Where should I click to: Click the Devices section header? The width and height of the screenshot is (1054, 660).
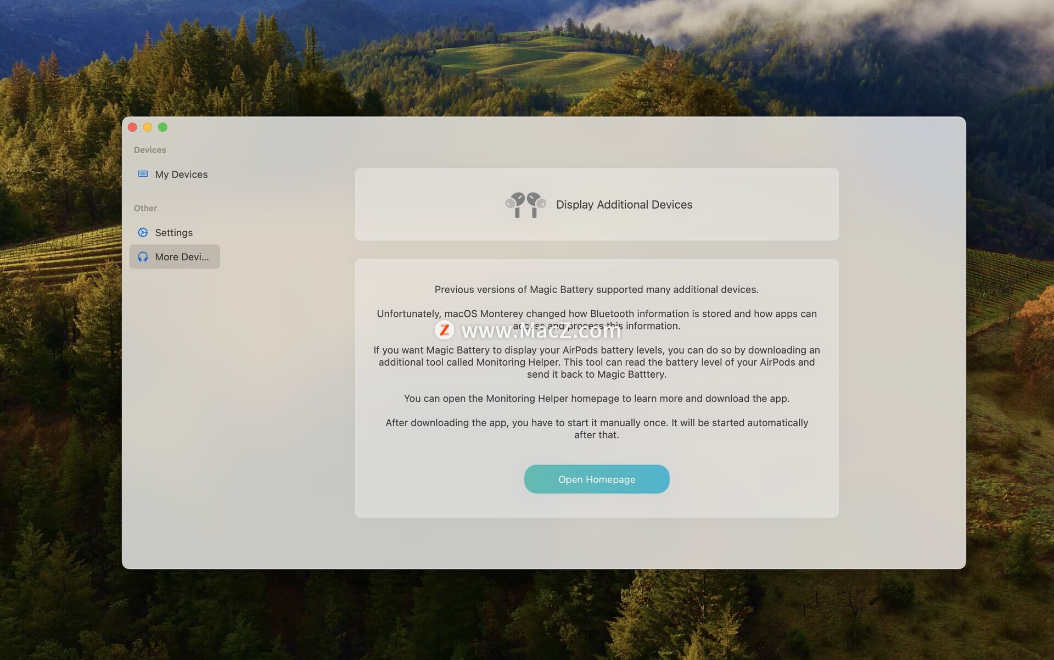click(x=150, y=150)
